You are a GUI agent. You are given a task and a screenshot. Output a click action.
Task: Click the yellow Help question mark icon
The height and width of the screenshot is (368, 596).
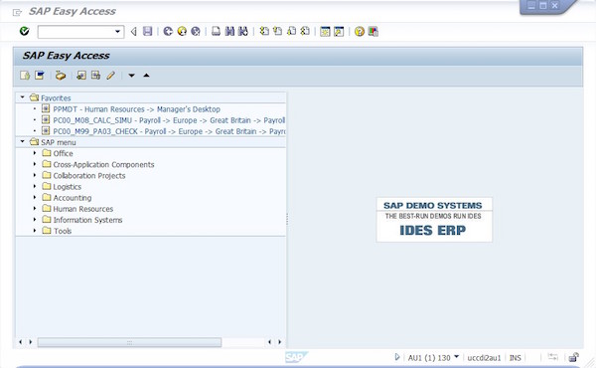tap(360, 31)
